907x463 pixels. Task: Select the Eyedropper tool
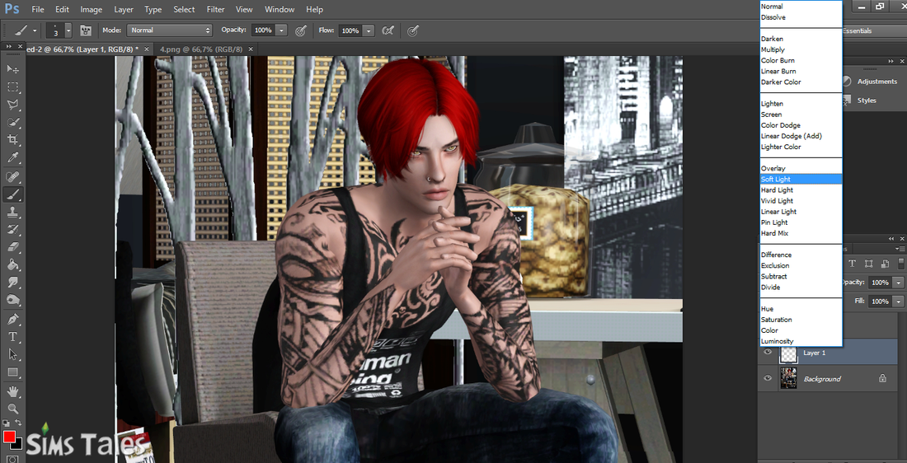tap(12, 158)
